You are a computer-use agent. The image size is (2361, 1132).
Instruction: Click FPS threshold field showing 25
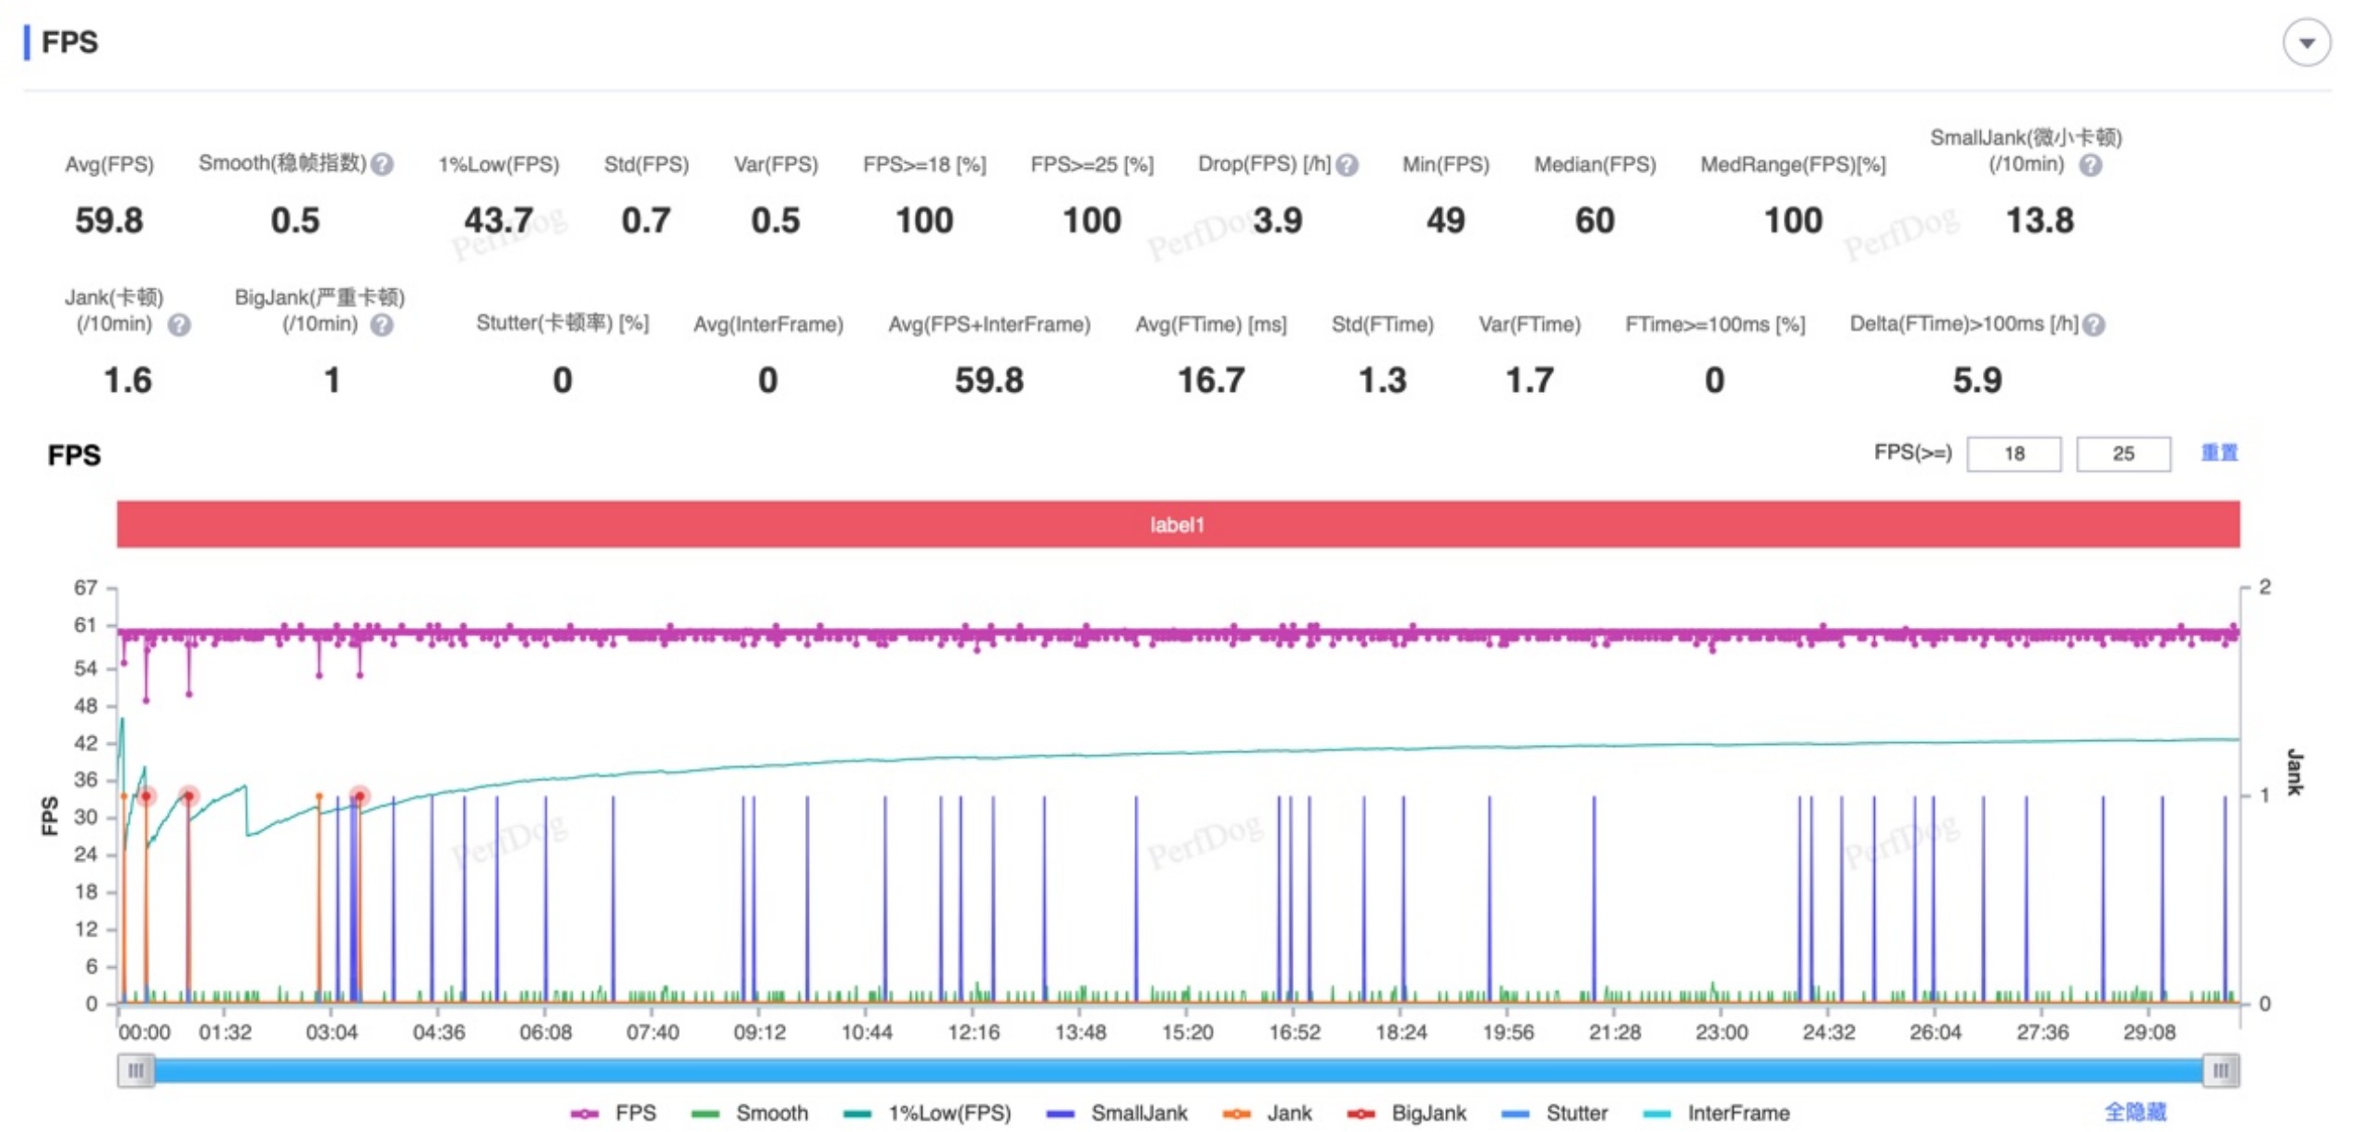click(x=2122, y=454)
